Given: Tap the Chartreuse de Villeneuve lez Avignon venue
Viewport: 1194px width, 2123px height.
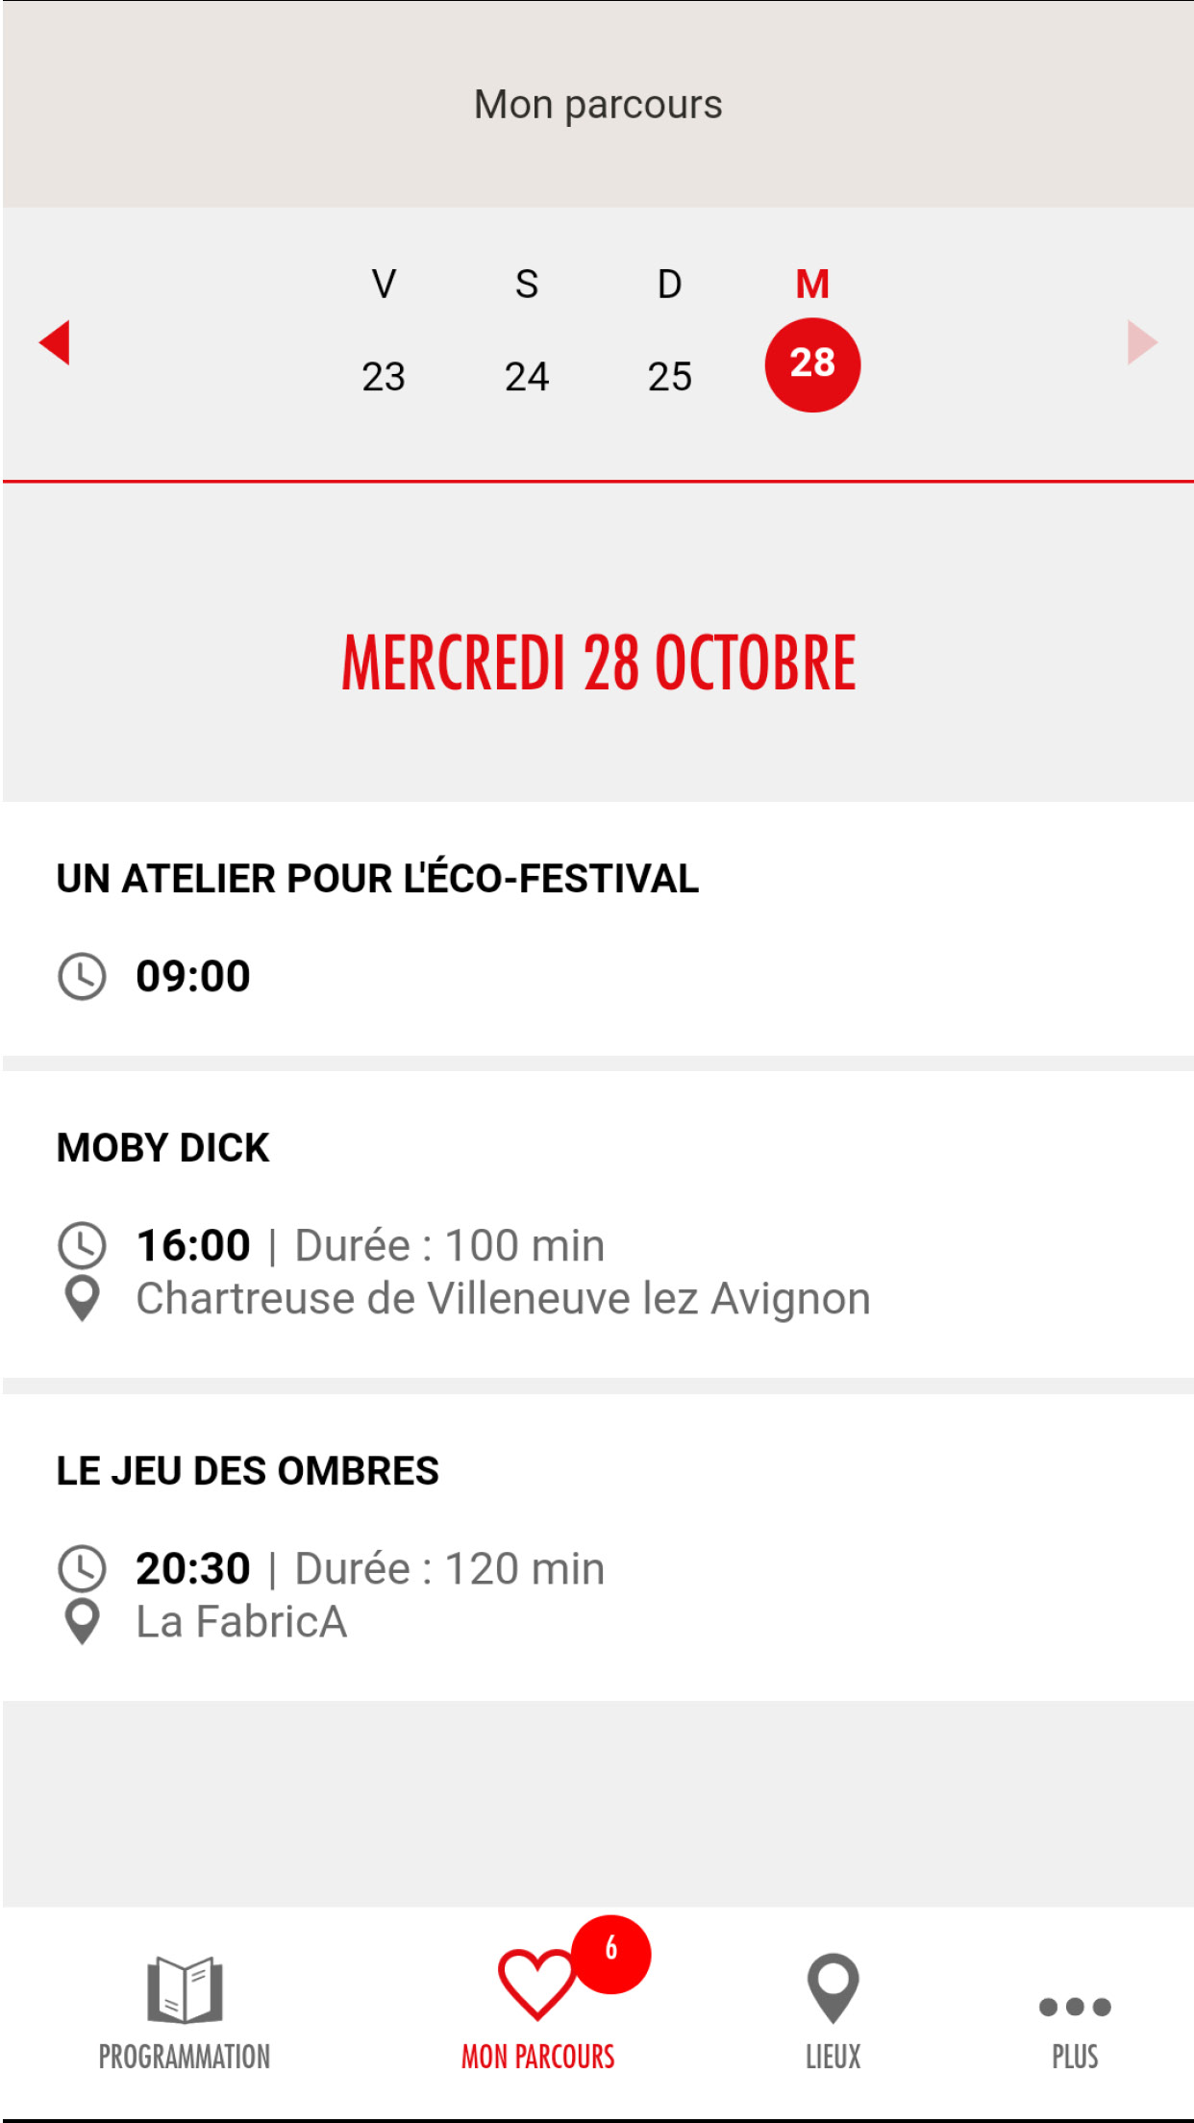Looking at the screenshot, I should [x=503, y=1299].
